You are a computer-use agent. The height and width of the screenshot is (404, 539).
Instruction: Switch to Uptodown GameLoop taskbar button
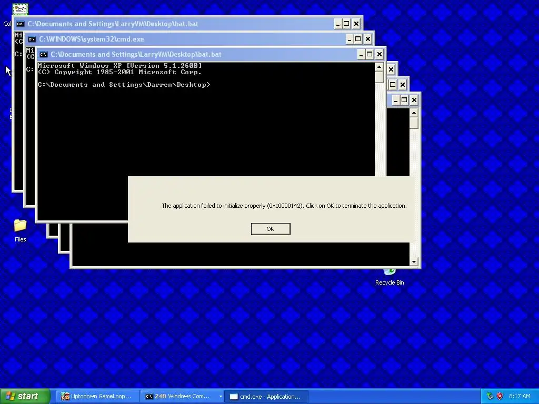coord(97,397)
